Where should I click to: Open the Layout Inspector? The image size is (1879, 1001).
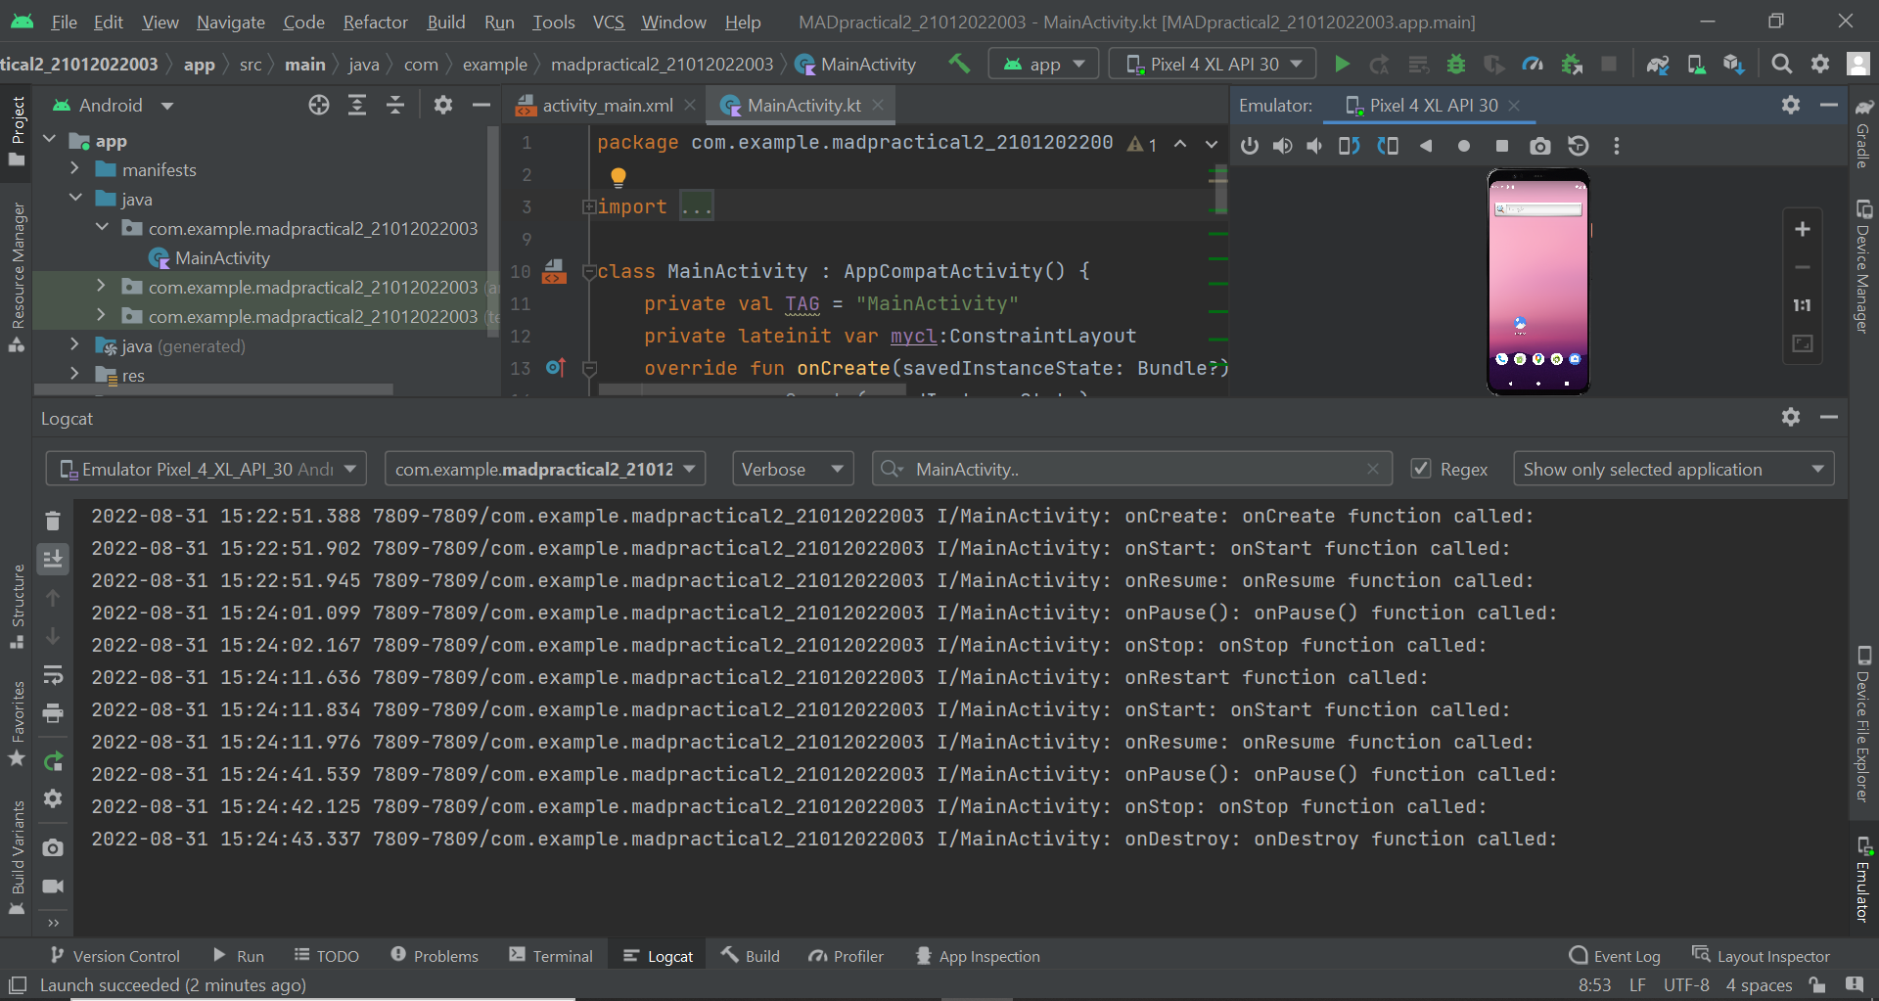pos(1761,956)
